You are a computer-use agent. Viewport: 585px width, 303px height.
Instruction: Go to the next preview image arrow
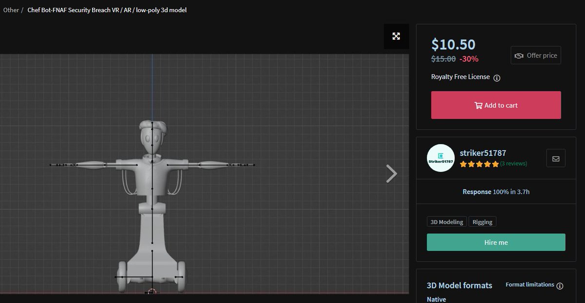tap(391, 173)
